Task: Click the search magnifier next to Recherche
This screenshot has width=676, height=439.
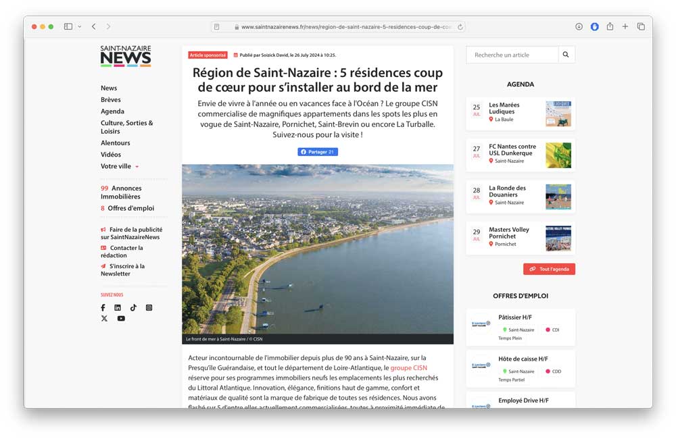Action: click(566, 55)
